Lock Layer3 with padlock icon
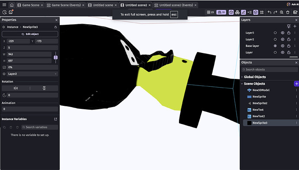 click(x=289, y=33)
